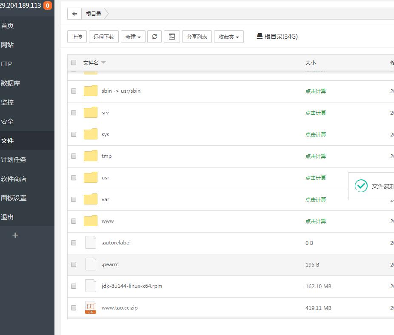Expand the 新建 dropdown menu
The height and width of the screenshot is (335, 394).
(133, 37)
